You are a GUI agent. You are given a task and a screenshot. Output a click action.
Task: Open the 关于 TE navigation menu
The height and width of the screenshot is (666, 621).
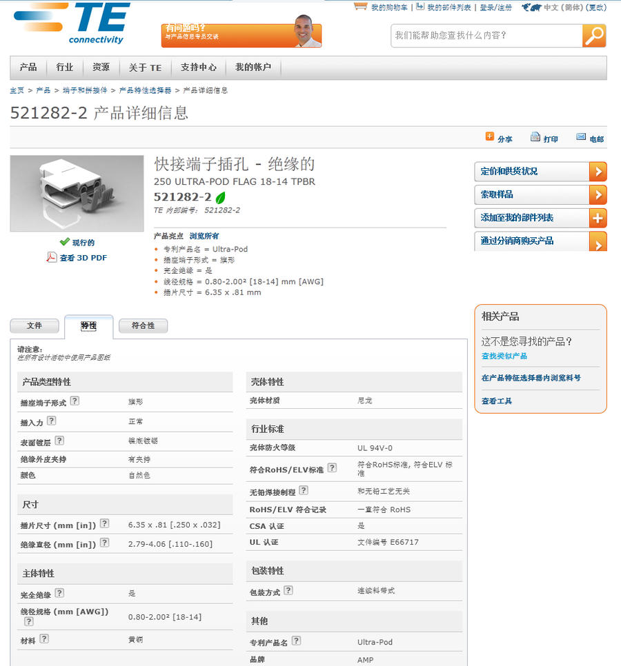pyautogui.click(x=145, y=68)
